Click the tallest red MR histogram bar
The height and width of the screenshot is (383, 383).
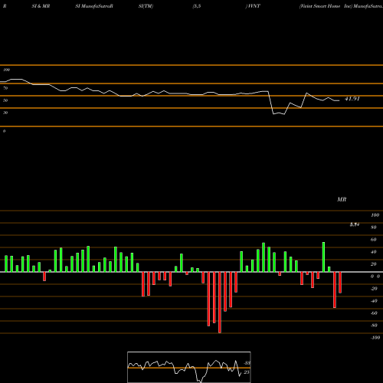[220, 303]
